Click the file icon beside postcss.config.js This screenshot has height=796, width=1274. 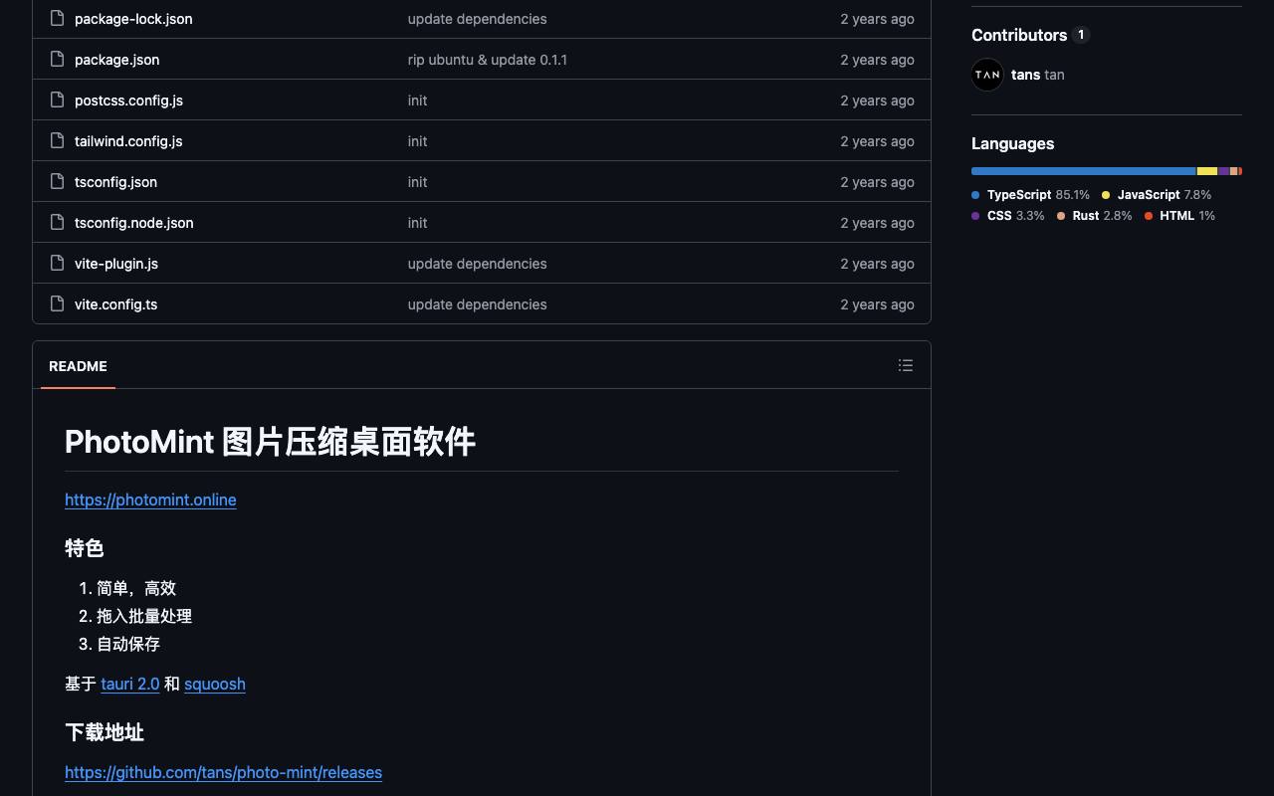pos(57,99)
